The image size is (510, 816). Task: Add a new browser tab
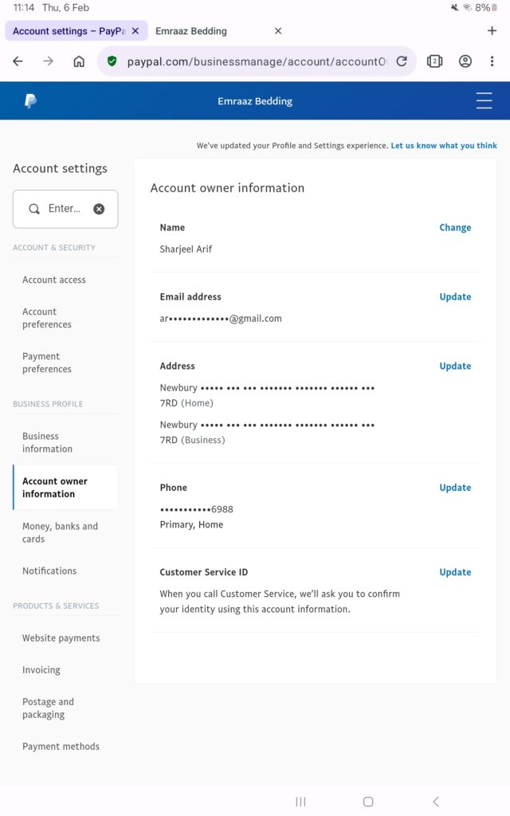491,31
